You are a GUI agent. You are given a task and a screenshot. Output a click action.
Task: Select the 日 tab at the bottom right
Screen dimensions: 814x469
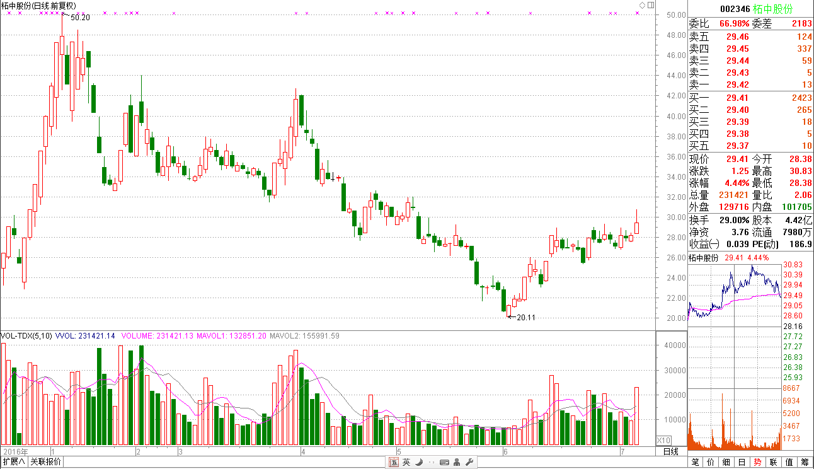coord(742,462)
